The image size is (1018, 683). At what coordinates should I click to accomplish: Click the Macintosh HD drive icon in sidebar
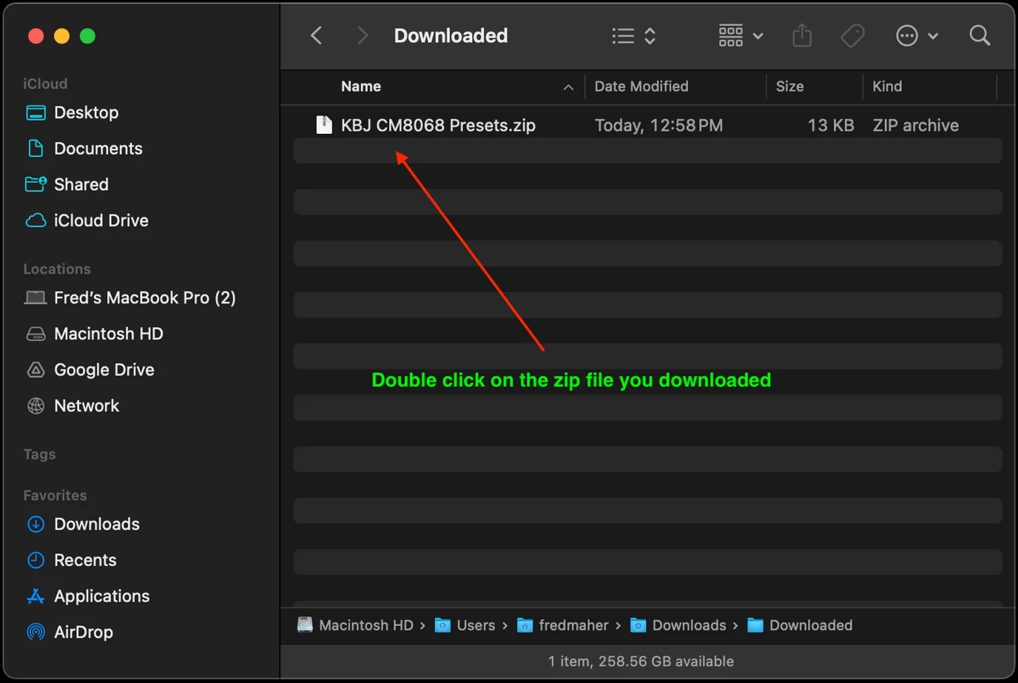[36, 334]
